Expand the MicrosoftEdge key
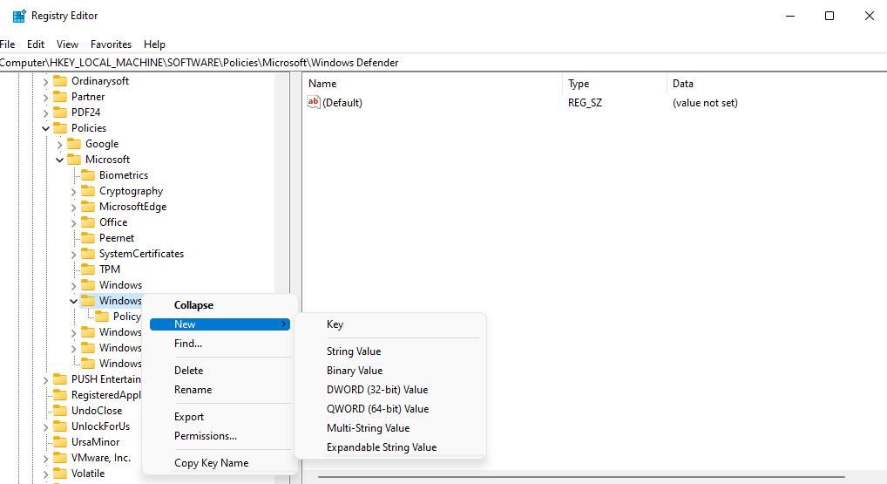Image resolution: width=887 pixels, height=484 pixels. pos(73,208)
